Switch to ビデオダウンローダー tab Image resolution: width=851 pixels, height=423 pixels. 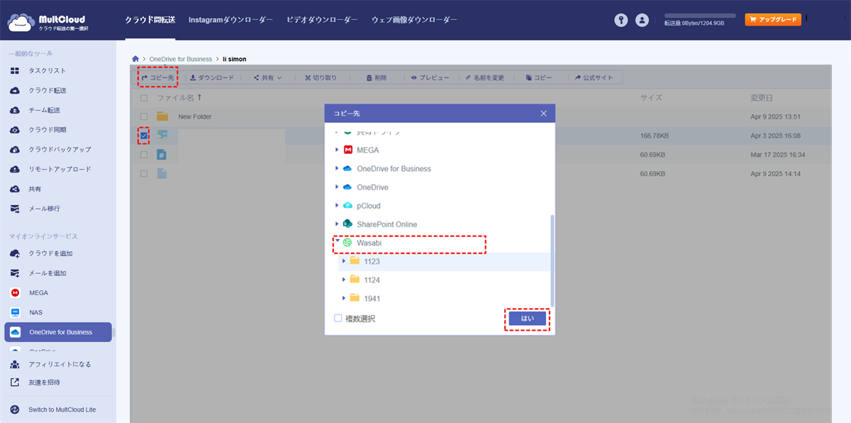[x=322, y=20]
